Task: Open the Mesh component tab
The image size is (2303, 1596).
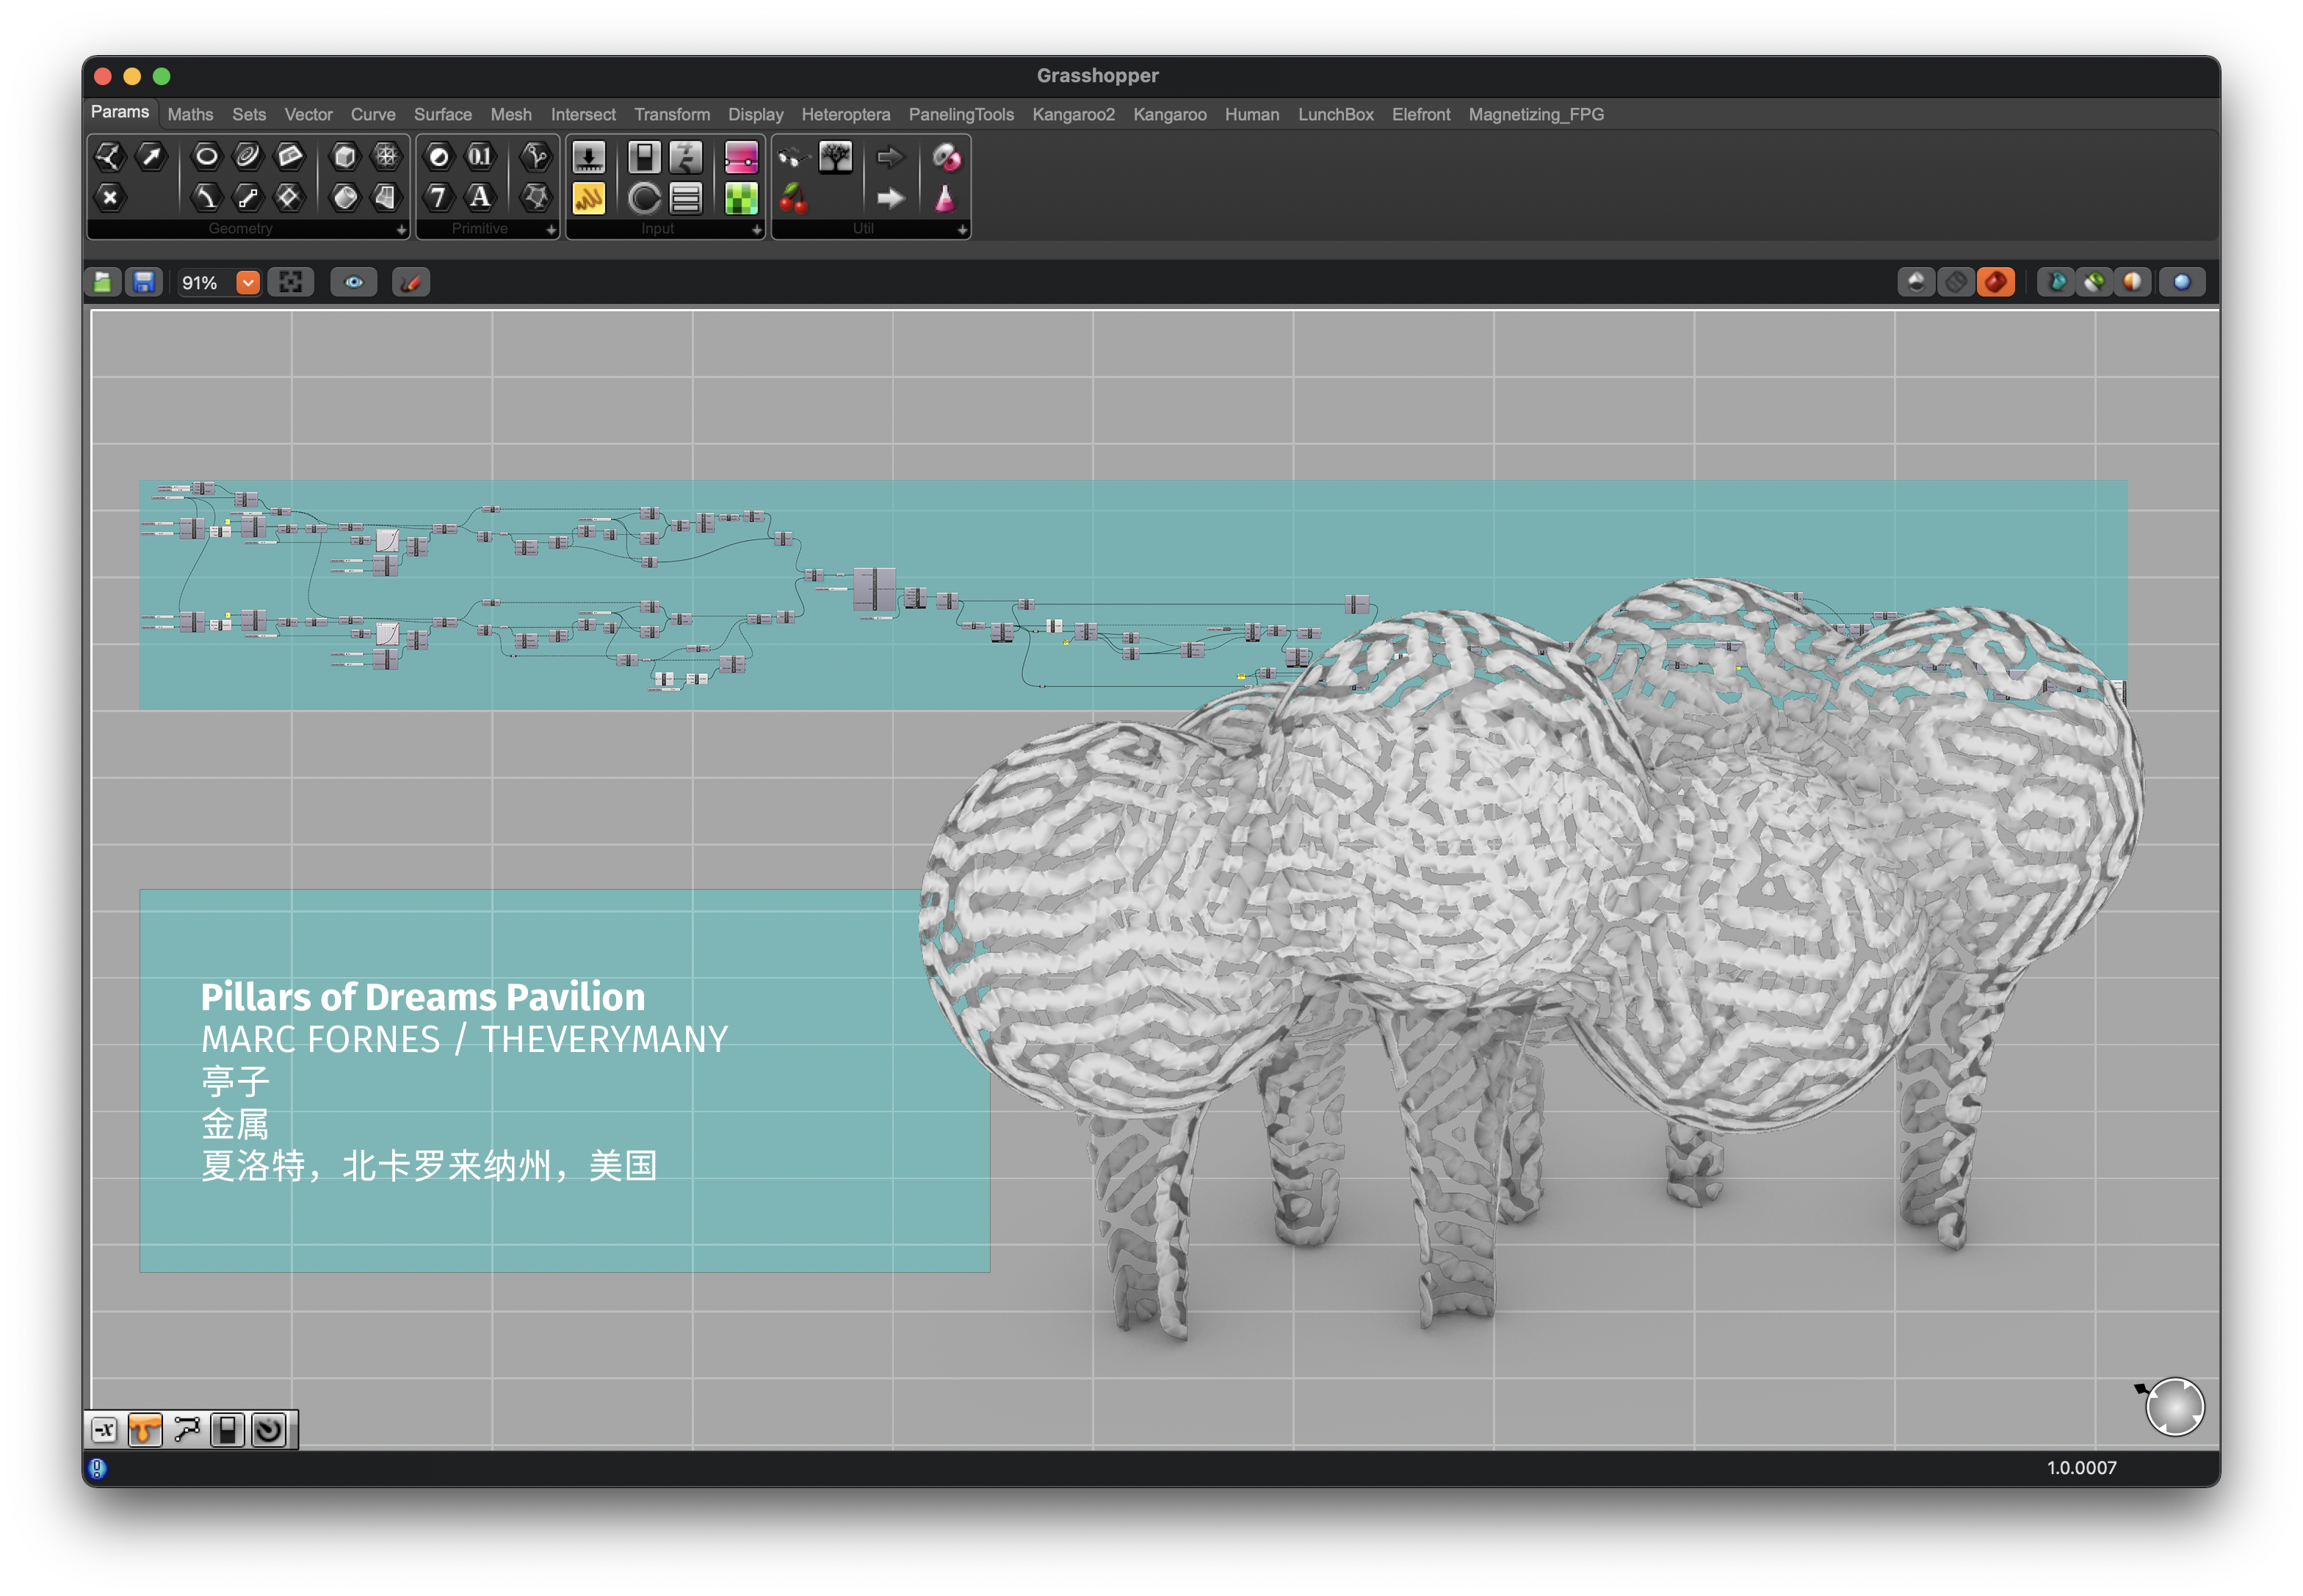Action: point(510,114)
